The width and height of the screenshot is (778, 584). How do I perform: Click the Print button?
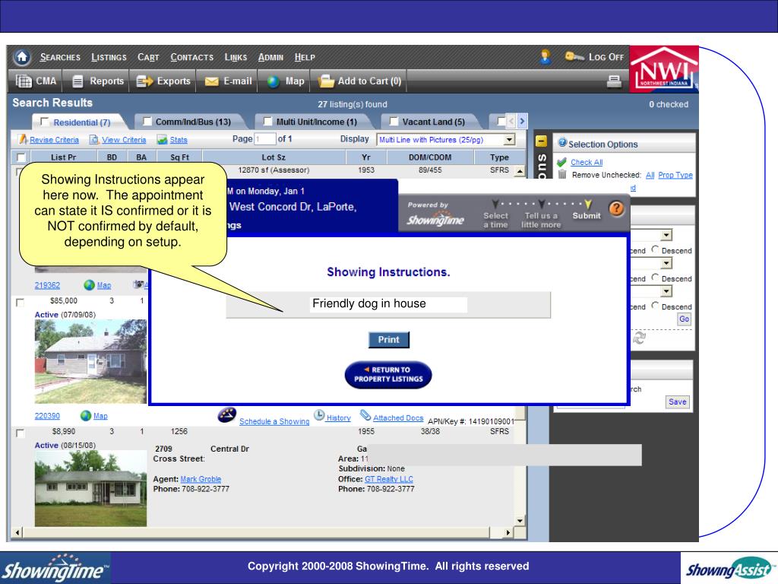click(x=388, y=340)
